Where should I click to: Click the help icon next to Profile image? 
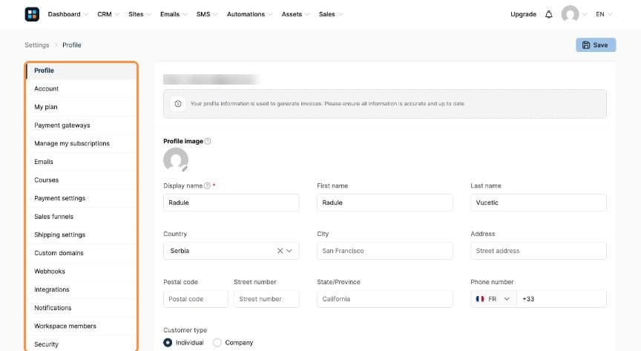tap(208, 141)
